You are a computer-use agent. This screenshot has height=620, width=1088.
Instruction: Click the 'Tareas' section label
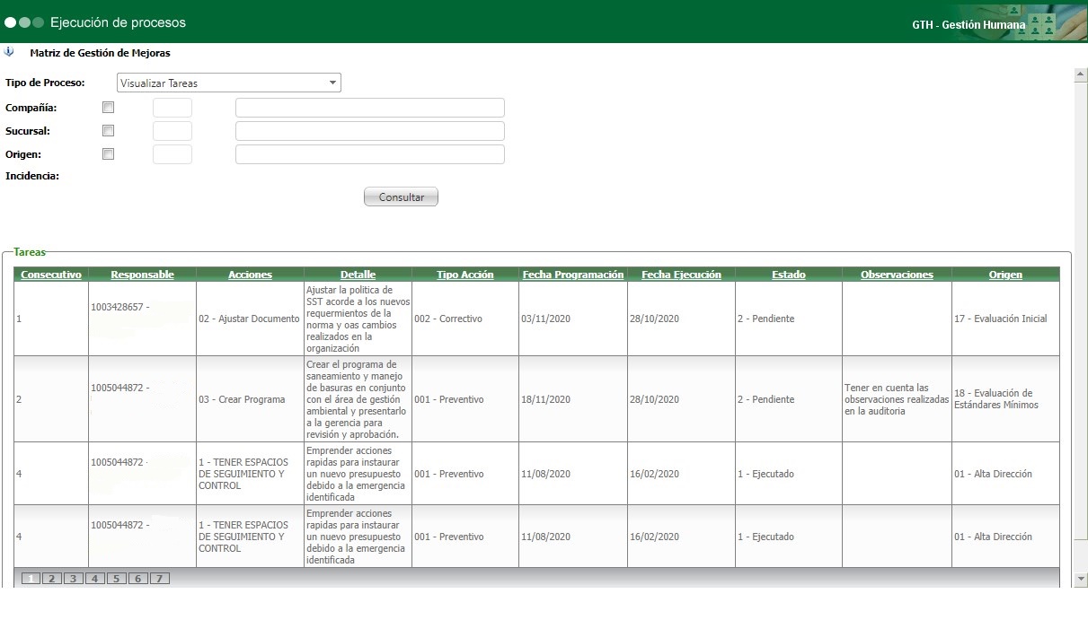point(30,253)
